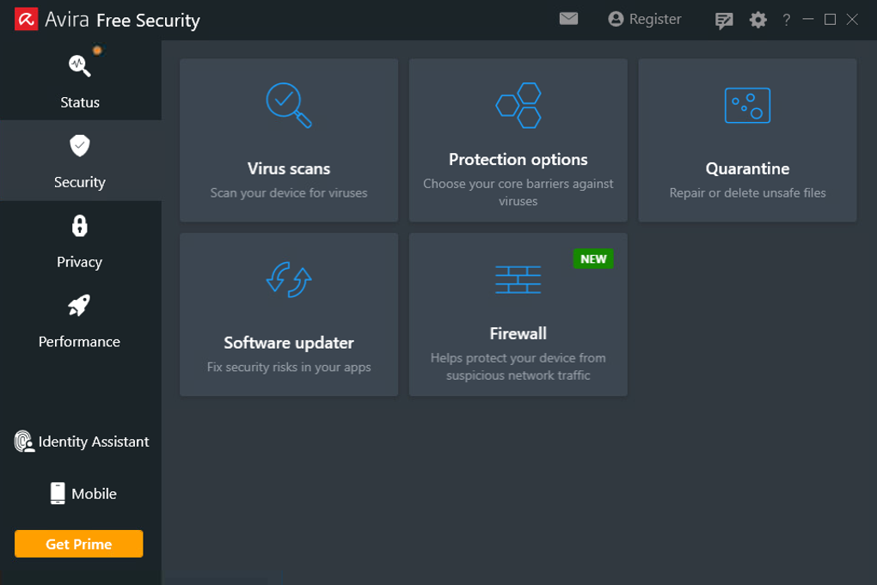Launch the Software updater
The image size is (877, 585).
click(x=288, y=314)
